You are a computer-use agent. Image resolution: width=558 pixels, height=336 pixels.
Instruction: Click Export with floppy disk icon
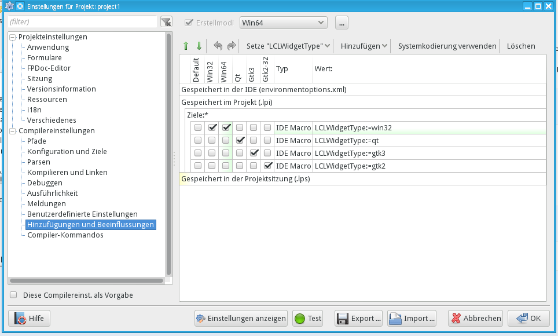pos(359,318)
